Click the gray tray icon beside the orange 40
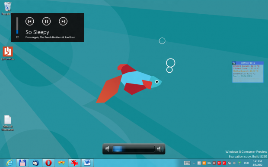 (x=199, y=163)
